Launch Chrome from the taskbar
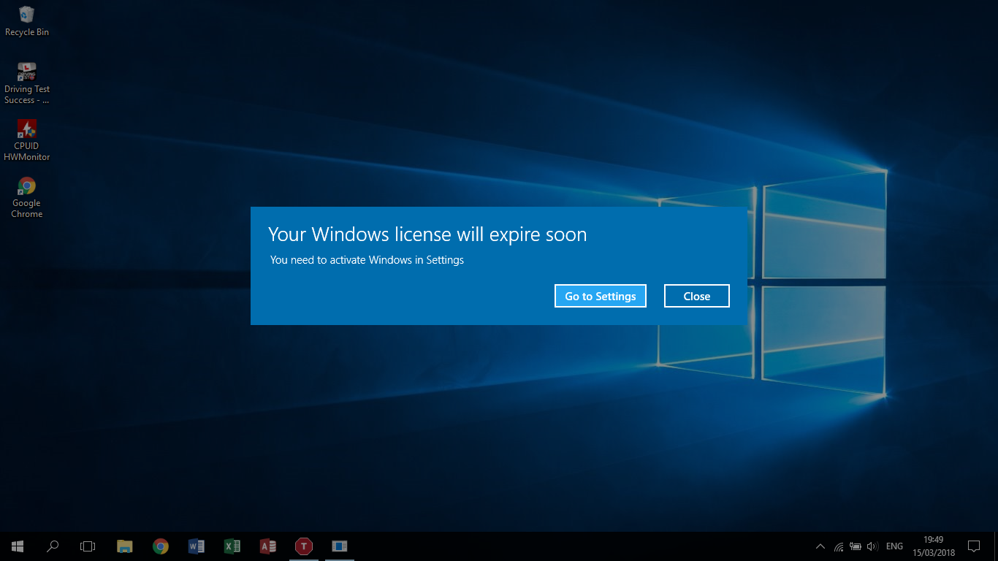 pos(161,546)
